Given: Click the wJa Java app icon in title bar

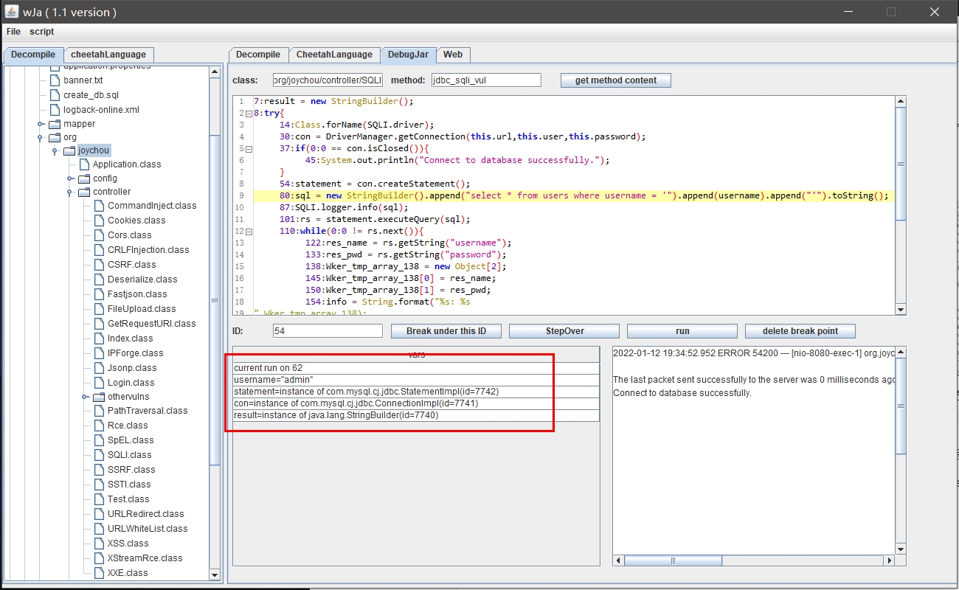Looking at the screenshot, I should (11, 12).
